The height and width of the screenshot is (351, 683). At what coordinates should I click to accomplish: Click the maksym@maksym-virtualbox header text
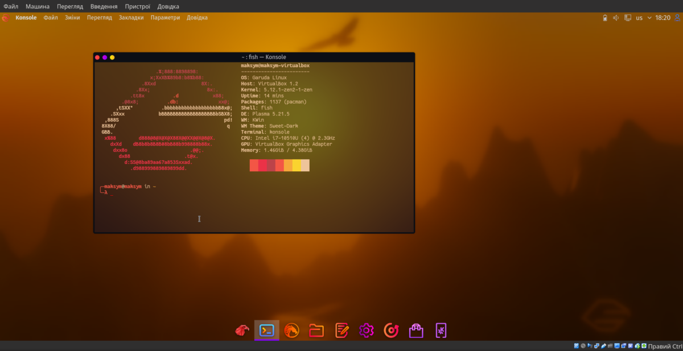click(275, 65)
